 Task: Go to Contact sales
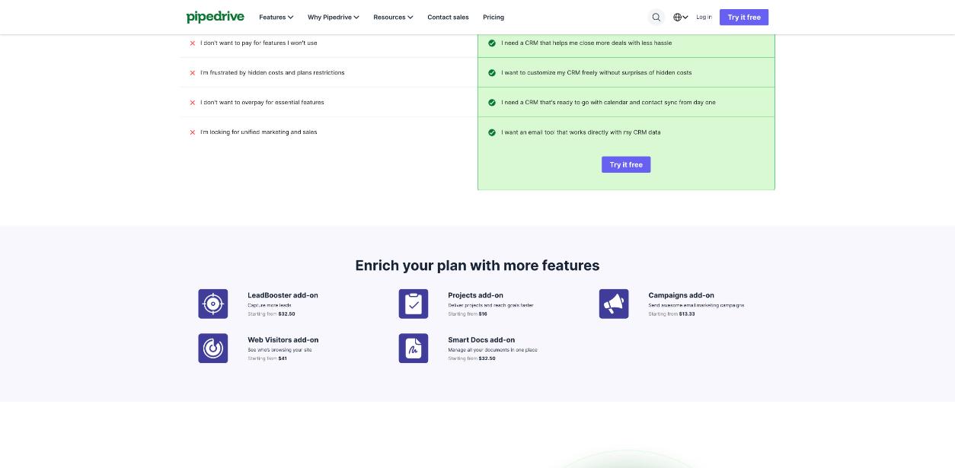[x=448, y=17]
